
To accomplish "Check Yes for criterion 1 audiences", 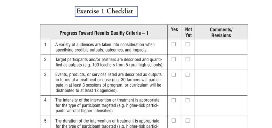I will pyautogui.click(x=173, y=44).
